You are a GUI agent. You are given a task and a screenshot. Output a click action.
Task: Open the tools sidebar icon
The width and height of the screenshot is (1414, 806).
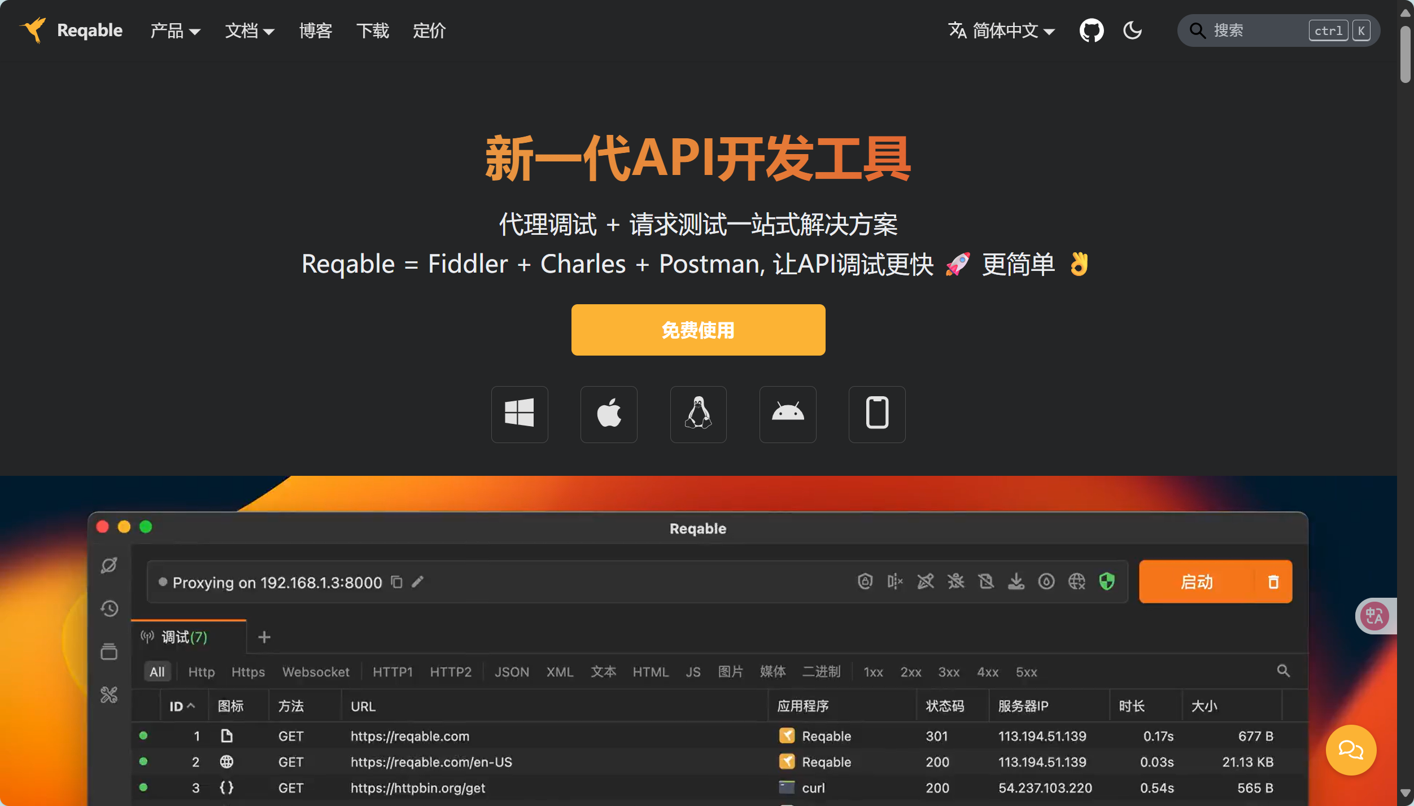pos(109,694)
